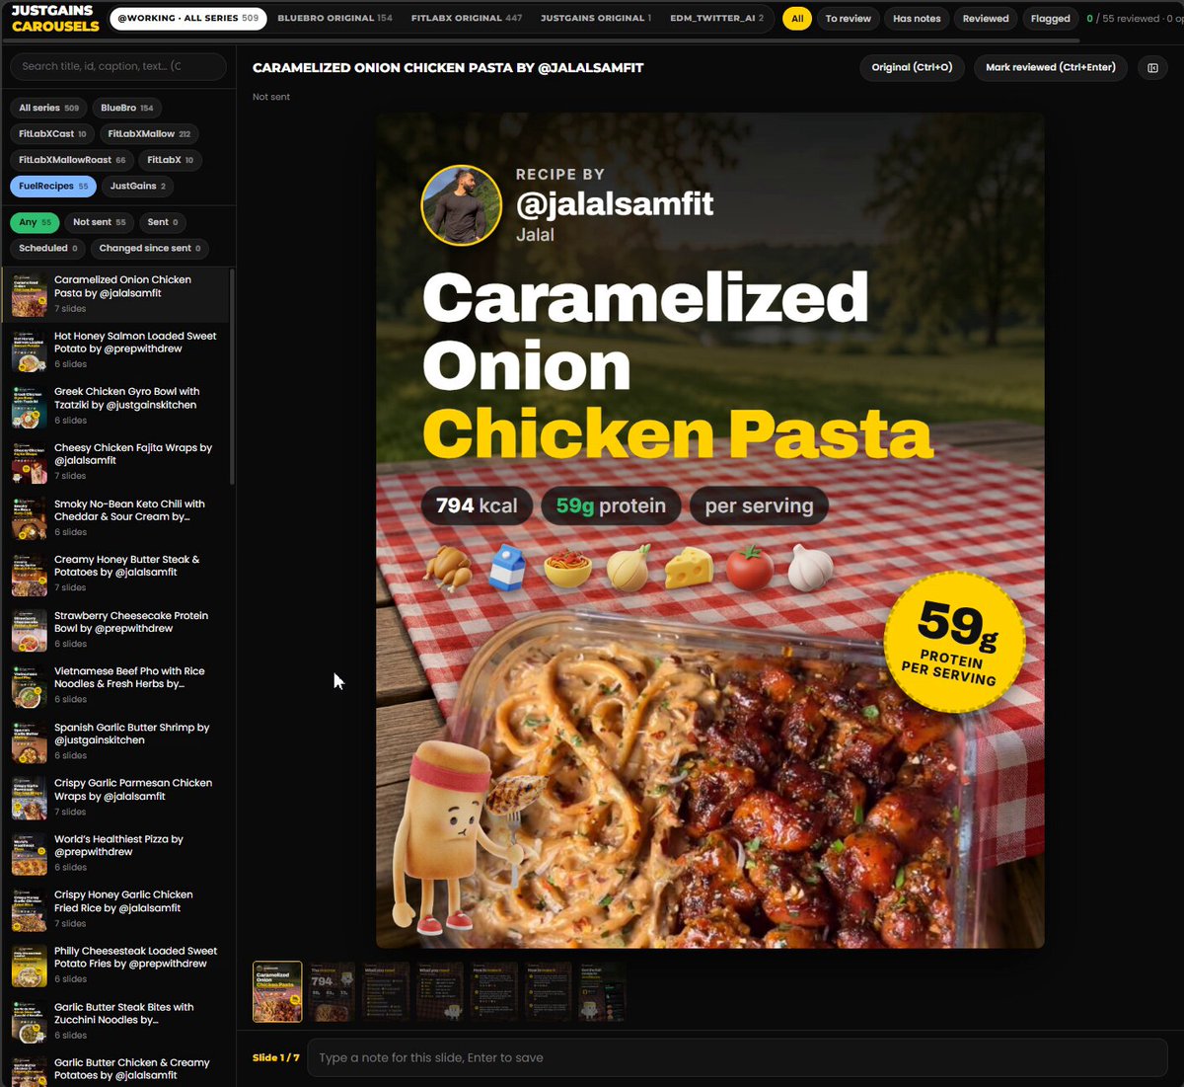Filter list to Not sent 55 chip
The width and height of the screenshot is (1184, 1087).
(99, 222)
